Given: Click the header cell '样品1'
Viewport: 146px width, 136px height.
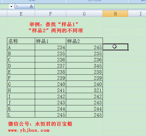Looking at the screenshot, I should [x=50, y=41].
